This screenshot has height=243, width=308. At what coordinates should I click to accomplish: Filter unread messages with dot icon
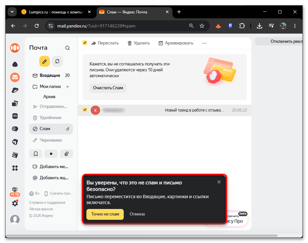pos(51,154)
